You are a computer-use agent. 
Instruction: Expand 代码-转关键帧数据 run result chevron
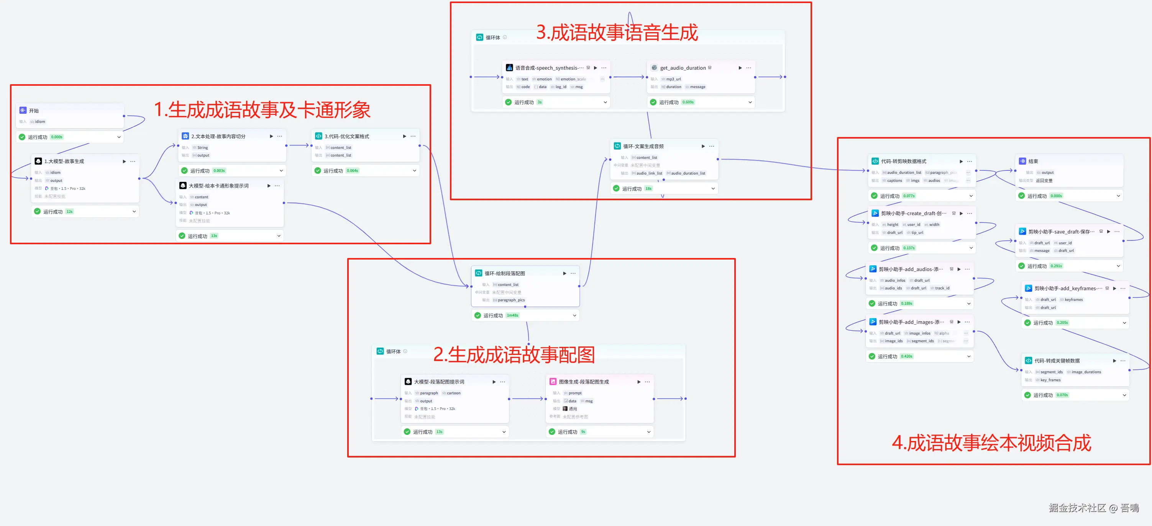[1124, 395]
